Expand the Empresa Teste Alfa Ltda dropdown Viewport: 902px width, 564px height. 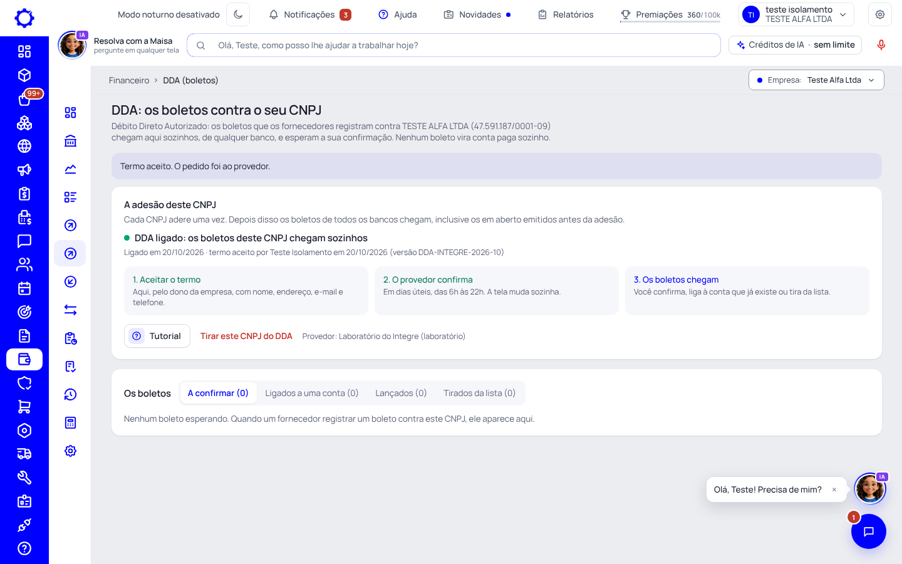click(816, 80)
